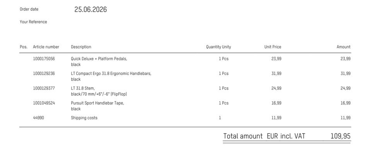Select the 'Your Reference' label
371x154 pixels.
pos(33,22)
